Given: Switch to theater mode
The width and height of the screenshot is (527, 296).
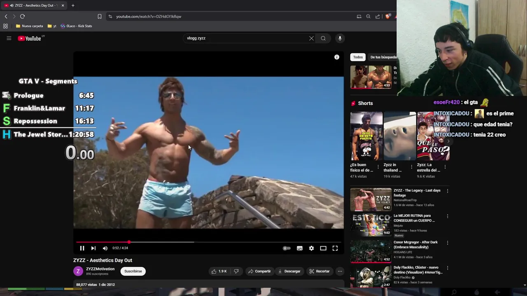Looking at the screenshot, I should (323, 248).
